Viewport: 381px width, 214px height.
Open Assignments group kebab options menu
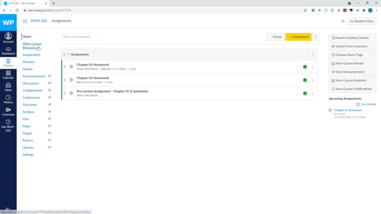click(313, 55)
